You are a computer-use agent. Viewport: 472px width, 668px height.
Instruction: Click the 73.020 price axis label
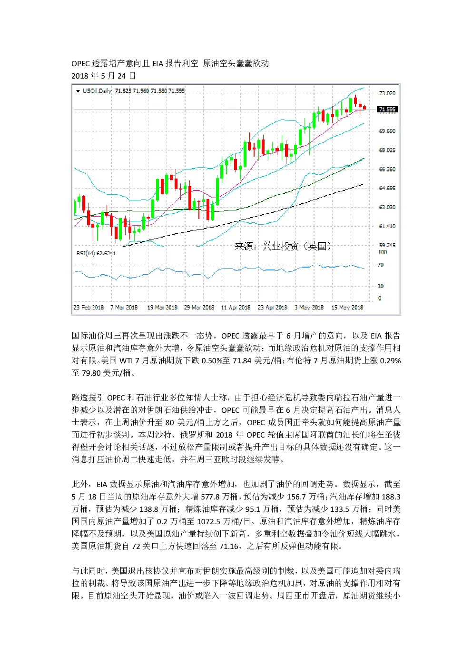click(387, 93)
